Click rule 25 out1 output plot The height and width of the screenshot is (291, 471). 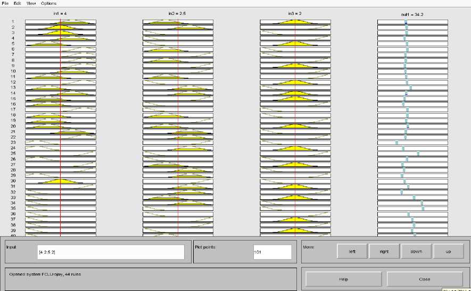click(x=412, y=154)
